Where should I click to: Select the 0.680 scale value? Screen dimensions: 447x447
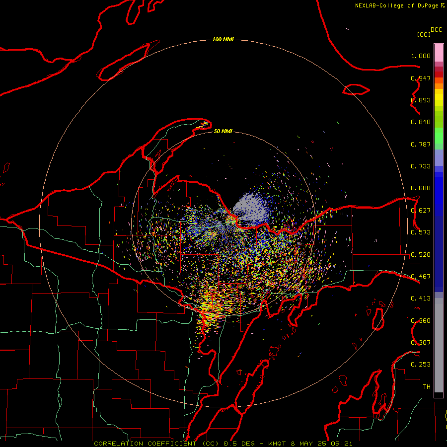[421, 188]
